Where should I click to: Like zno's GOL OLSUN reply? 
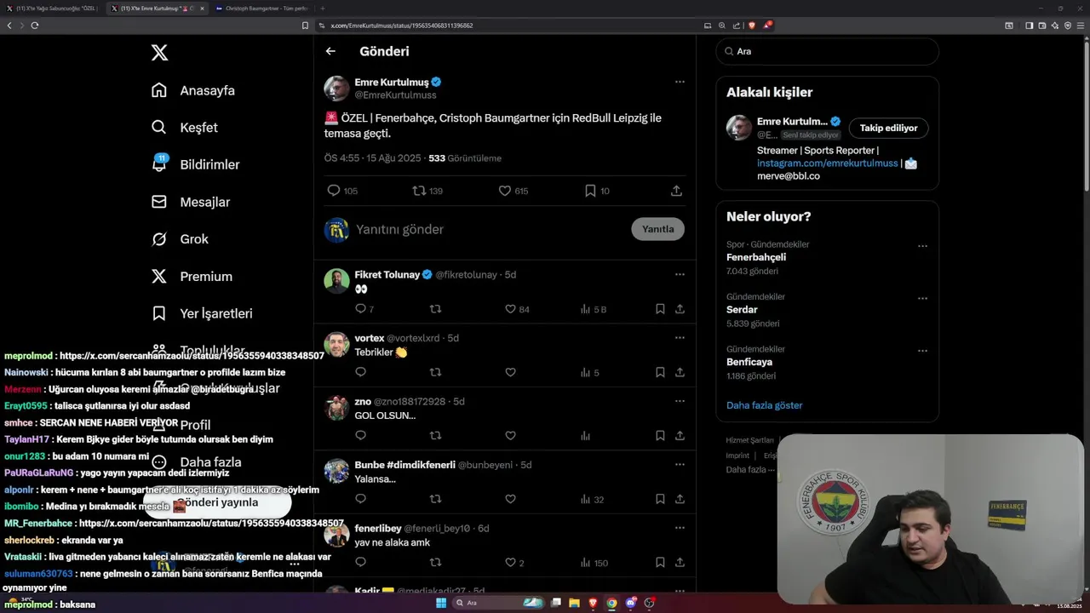[510, 436]
